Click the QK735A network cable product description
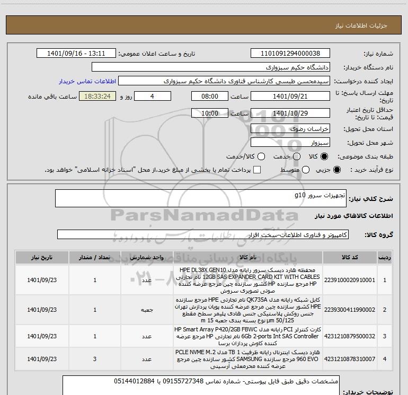The height and width of the screenshot is (395, 408). click(x=248, y=310)
